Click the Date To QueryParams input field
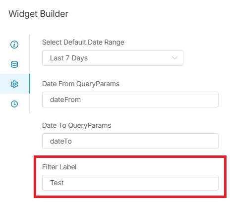 pyautogui.click(x=130, y=141)
